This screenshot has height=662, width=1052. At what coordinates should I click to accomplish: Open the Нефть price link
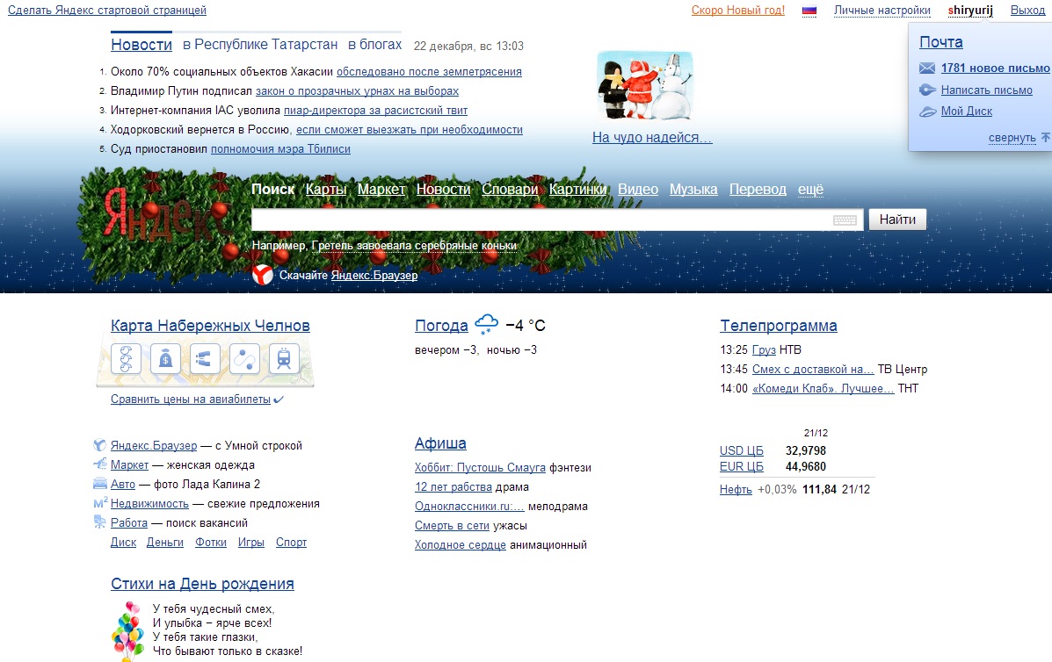tap(736, 490)
